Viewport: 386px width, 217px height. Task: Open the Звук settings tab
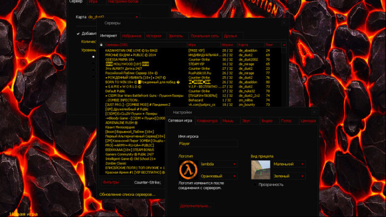[246, 121]
